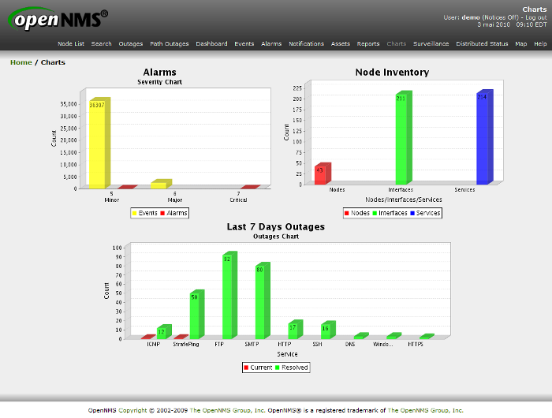Screen dimensions: 552x418
Task: Click the Log out link
Action: pyautogui.click(x=536, y=17)
